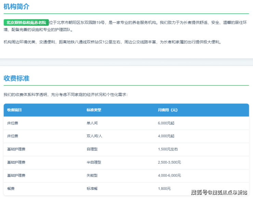Click the 1,800元 meal price cell
This screenshot has width=253, height=198.
[x=164, y=188]
